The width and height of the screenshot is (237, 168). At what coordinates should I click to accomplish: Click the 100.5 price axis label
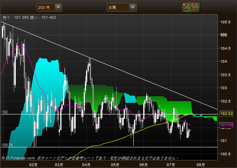225,154
